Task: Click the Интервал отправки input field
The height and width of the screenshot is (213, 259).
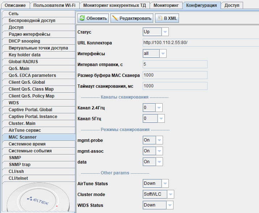Action: point(175,64)
